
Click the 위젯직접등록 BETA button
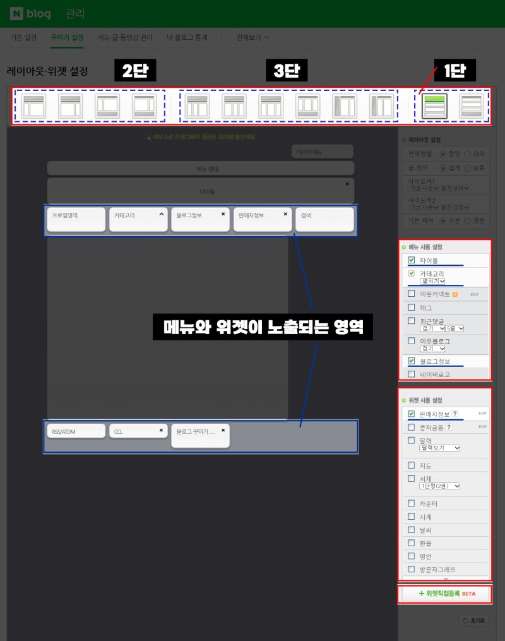pyautogui.click(x=446, y=593)
